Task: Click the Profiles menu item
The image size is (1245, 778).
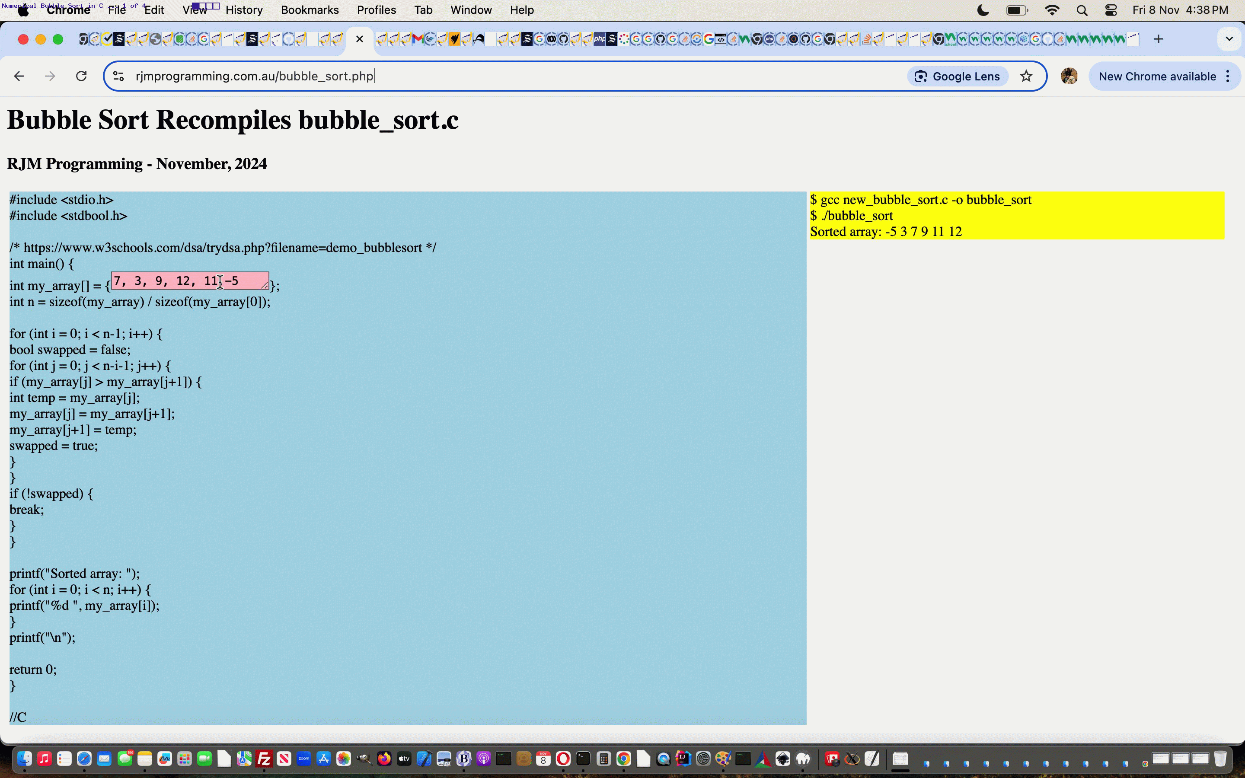Action: point(377,10)
